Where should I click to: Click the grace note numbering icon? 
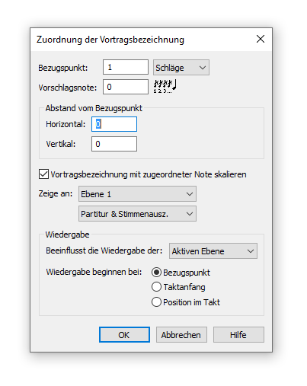[x=165, y=86]
